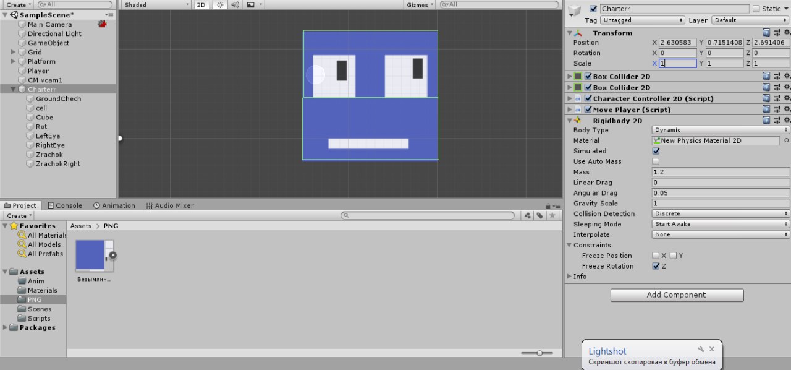Open the Tag Untagged dropdown

tap(643, 20)
